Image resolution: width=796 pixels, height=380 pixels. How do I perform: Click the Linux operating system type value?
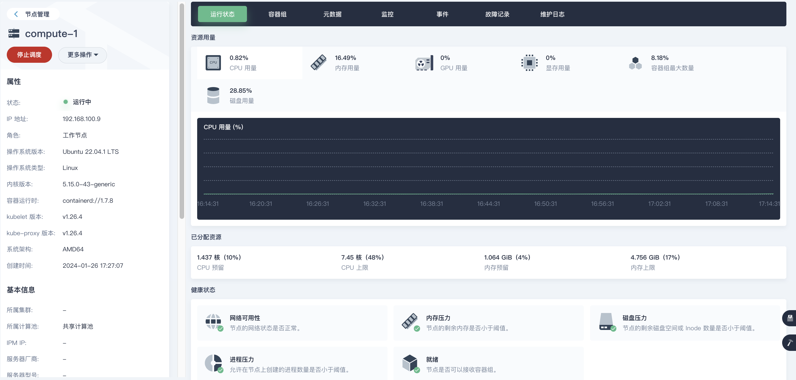click(70, 168)
